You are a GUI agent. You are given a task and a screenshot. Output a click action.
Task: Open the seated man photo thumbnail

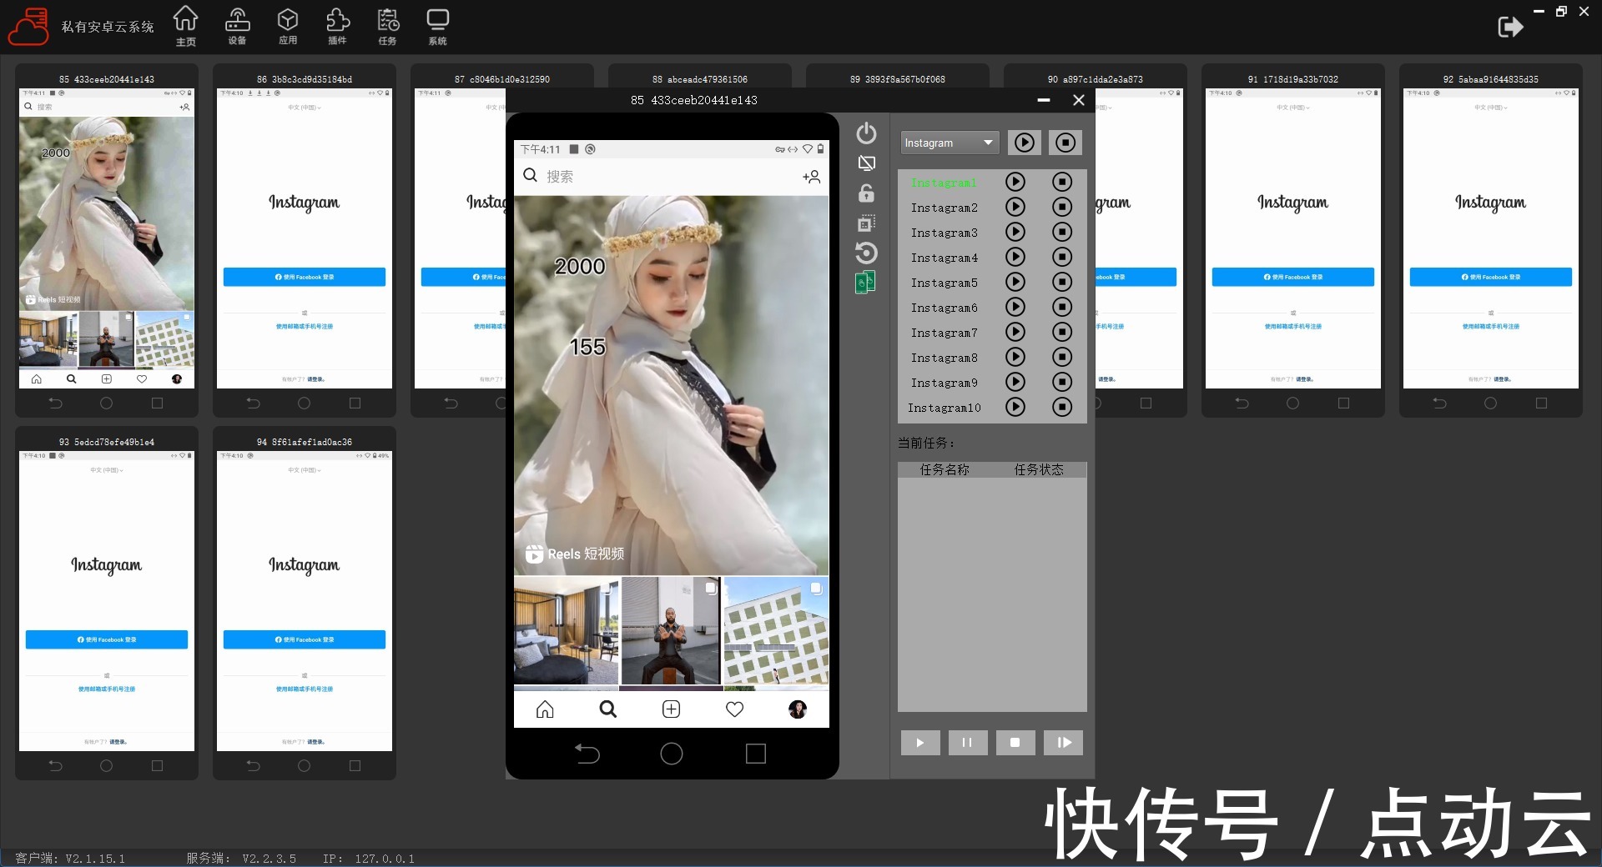tap(671, 630)
